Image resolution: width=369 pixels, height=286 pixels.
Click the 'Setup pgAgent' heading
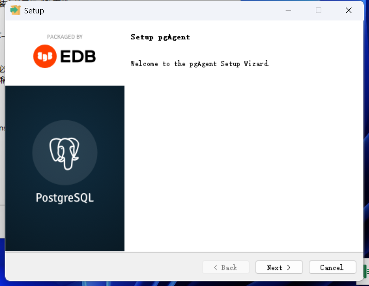click(x=160, y=37)
